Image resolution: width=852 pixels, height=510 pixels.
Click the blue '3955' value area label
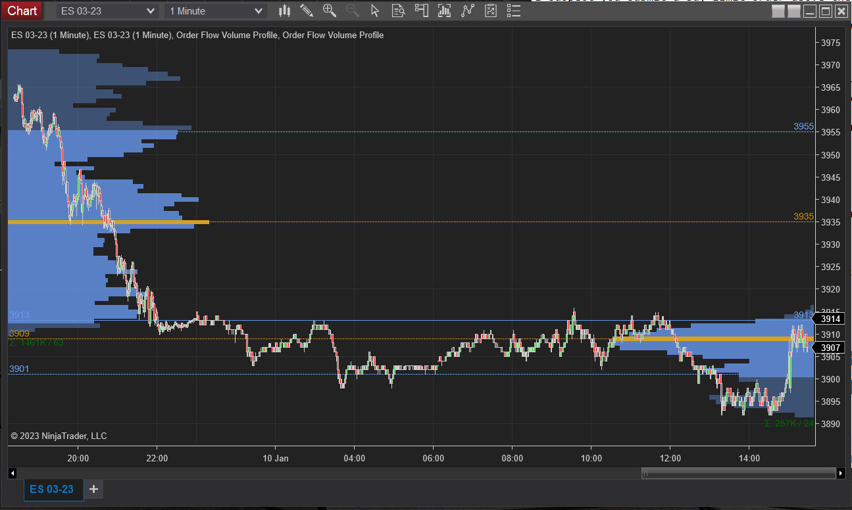coord(803,126)
